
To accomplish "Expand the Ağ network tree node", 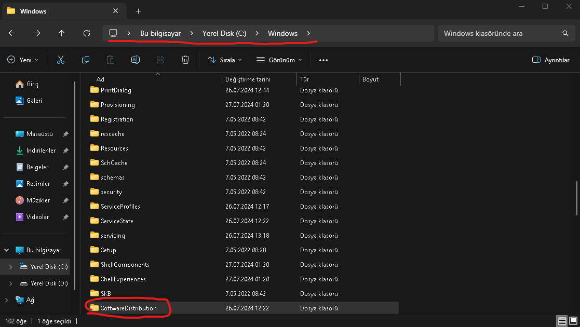I will (x=6, y=300).
